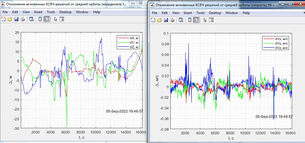305x143 pixels.
Task: Click Save Figure icon in the velocity (скорость) window
Action: point(166,20)
